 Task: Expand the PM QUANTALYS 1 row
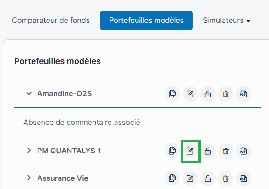(29, 151)
